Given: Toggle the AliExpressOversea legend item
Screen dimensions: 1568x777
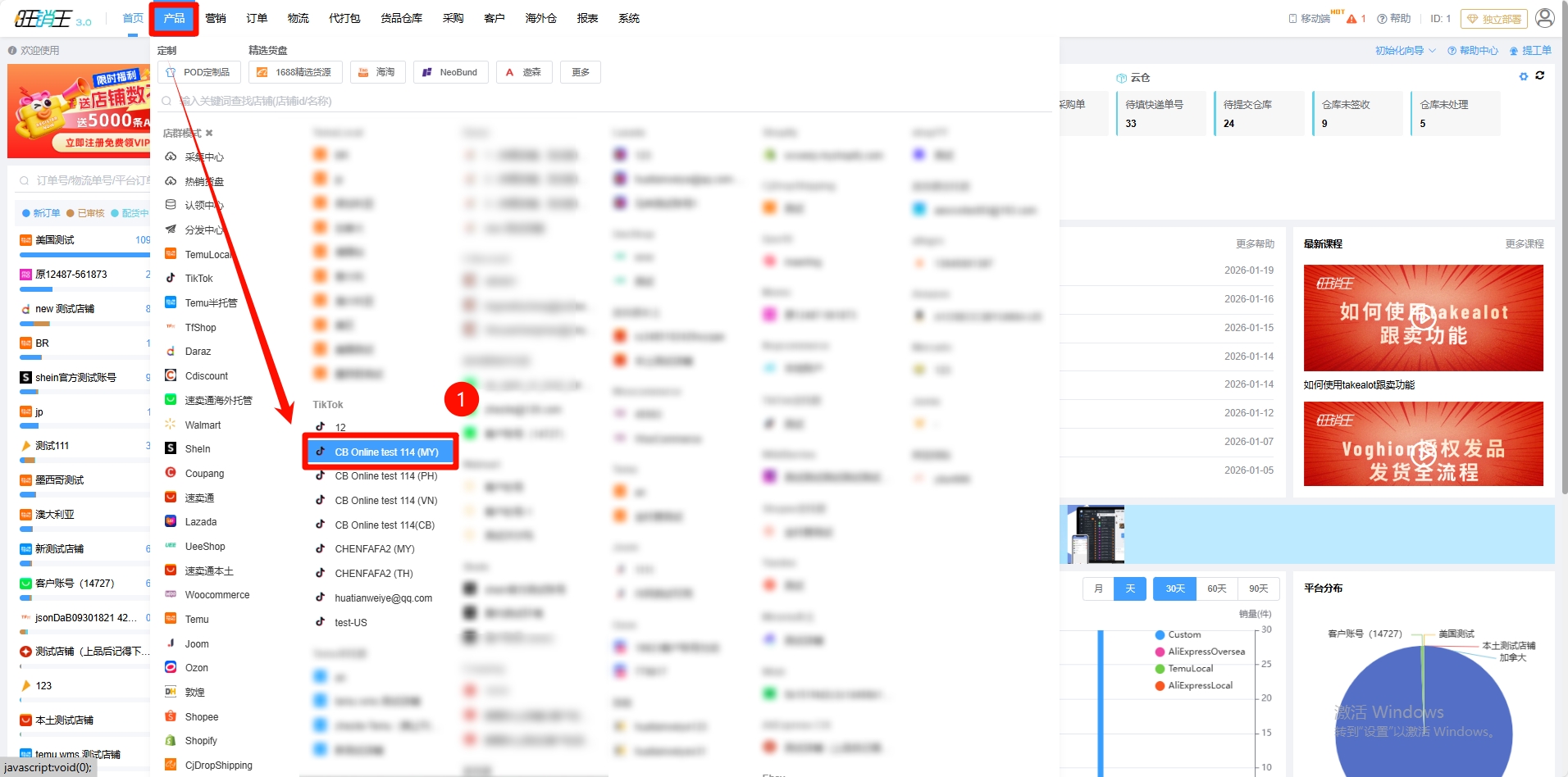Looking at the screenshot, I should tap(1206, 652).
